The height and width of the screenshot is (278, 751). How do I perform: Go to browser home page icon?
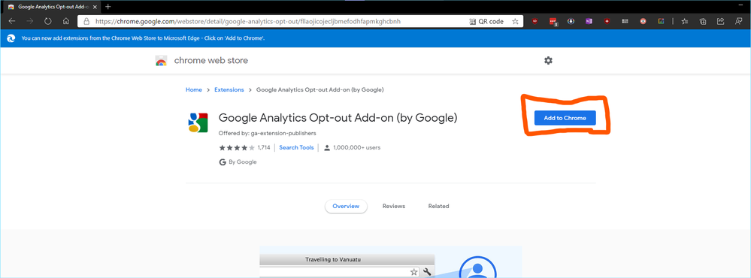click(x=66, y=21)
